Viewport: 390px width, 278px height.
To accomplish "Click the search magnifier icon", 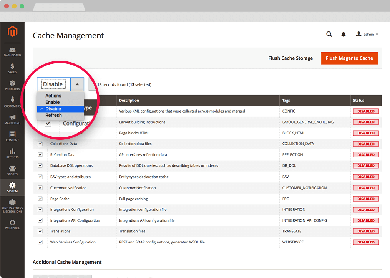I will click(x=329, y=34).
